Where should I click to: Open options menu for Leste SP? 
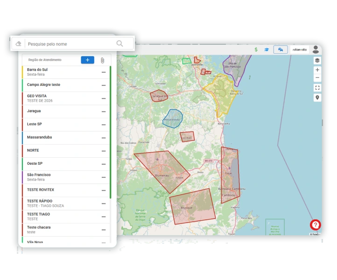coord(104,125)
